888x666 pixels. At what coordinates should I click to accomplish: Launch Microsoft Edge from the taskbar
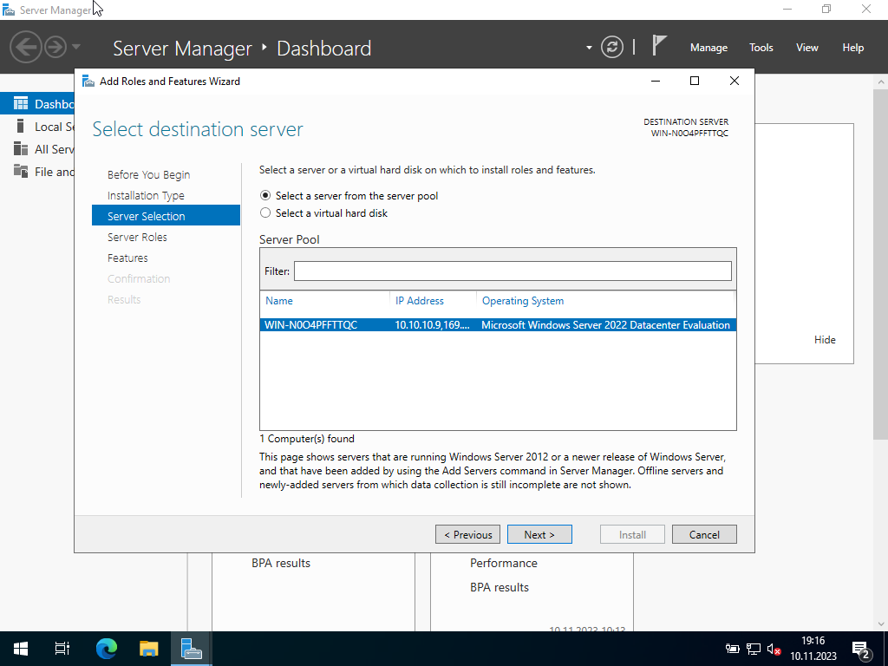[106, 649]
